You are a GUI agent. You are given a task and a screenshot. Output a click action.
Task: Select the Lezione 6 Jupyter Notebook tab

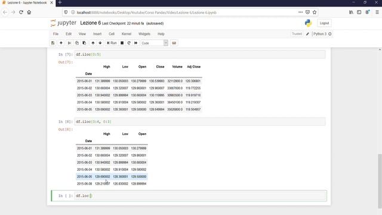coord(27,3)
